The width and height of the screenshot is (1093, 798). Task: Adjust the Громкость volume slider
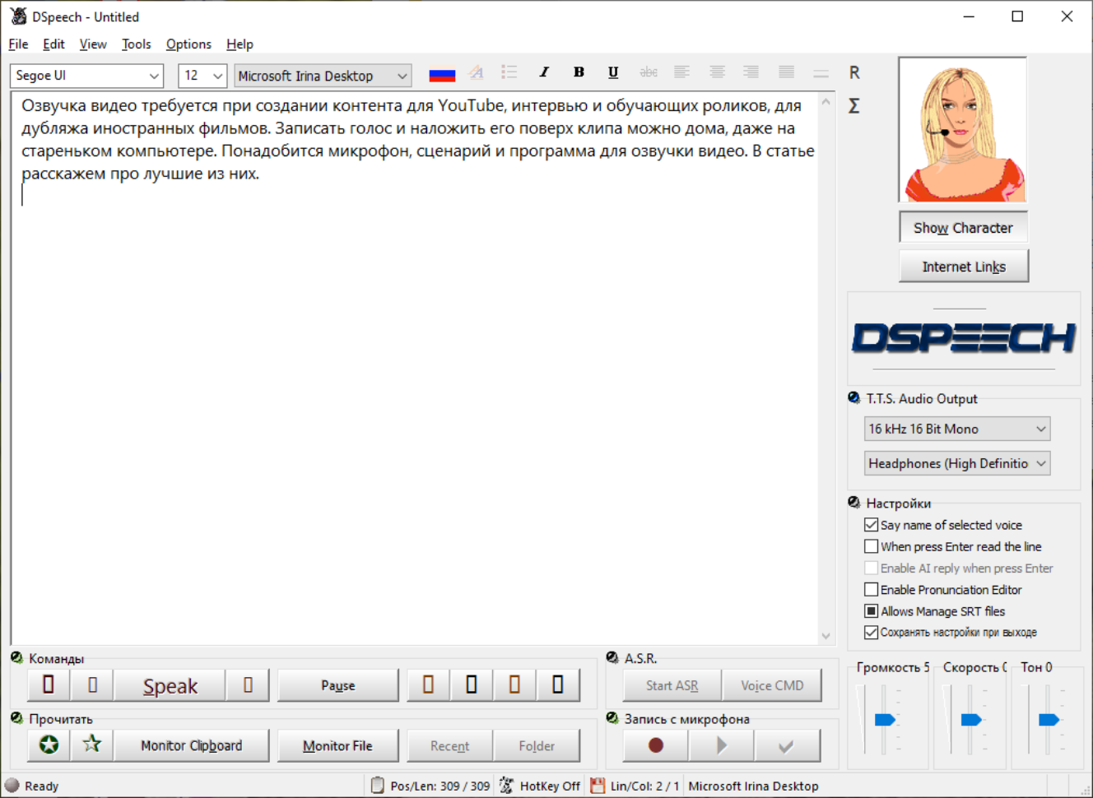click(x=885, y=720)
